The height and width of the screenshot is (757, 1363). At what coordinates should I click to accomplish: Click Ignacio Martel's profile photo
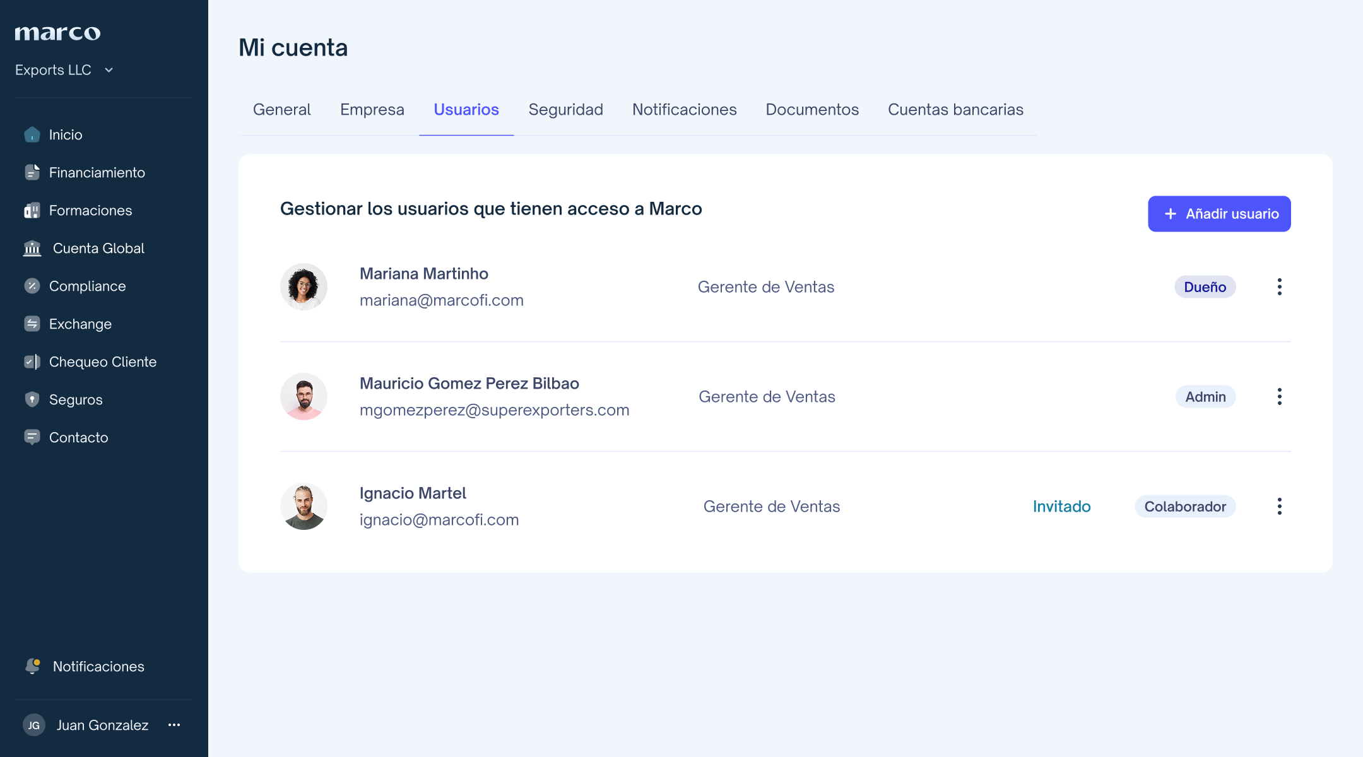[304, 506]
